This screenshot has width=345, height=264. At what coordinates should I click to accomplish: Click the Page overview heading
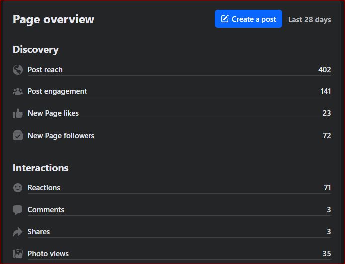coord(54,19)
